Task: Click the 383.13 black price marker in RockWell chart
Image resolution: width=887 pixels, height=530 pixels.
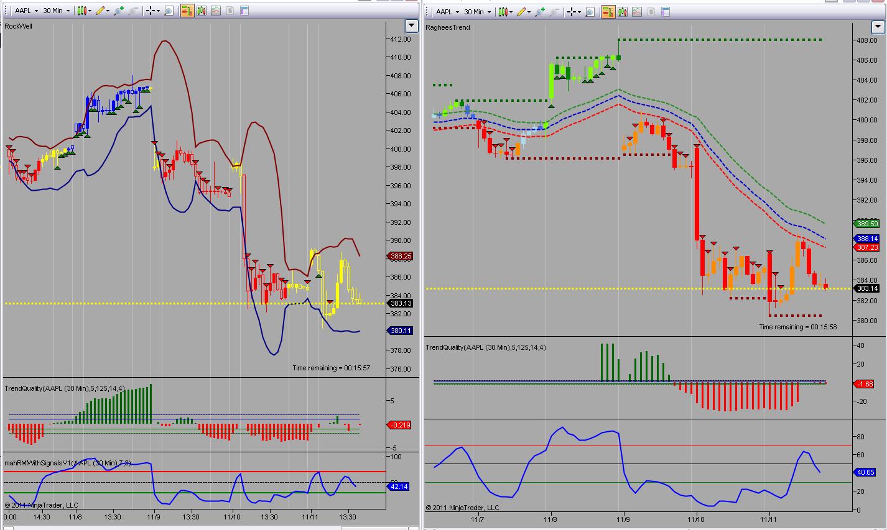Action: (400, 303)
